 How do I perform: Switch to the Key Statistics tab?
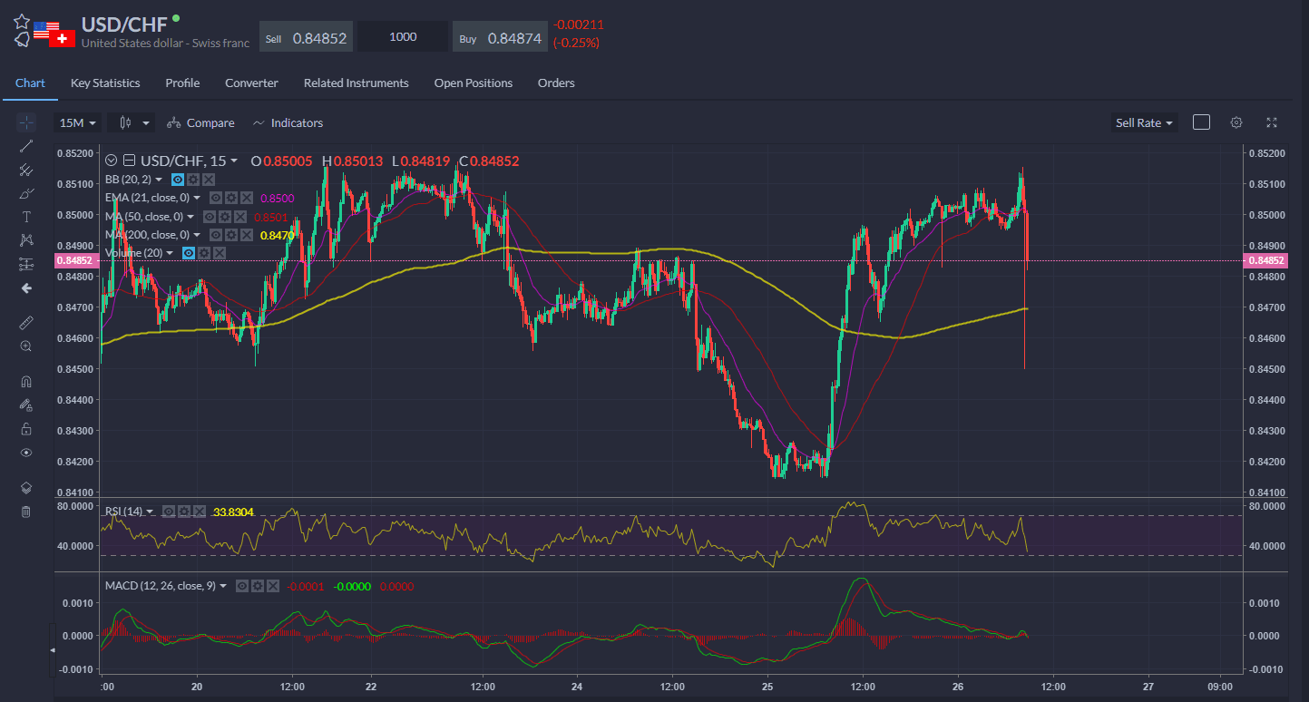[105, 83]
